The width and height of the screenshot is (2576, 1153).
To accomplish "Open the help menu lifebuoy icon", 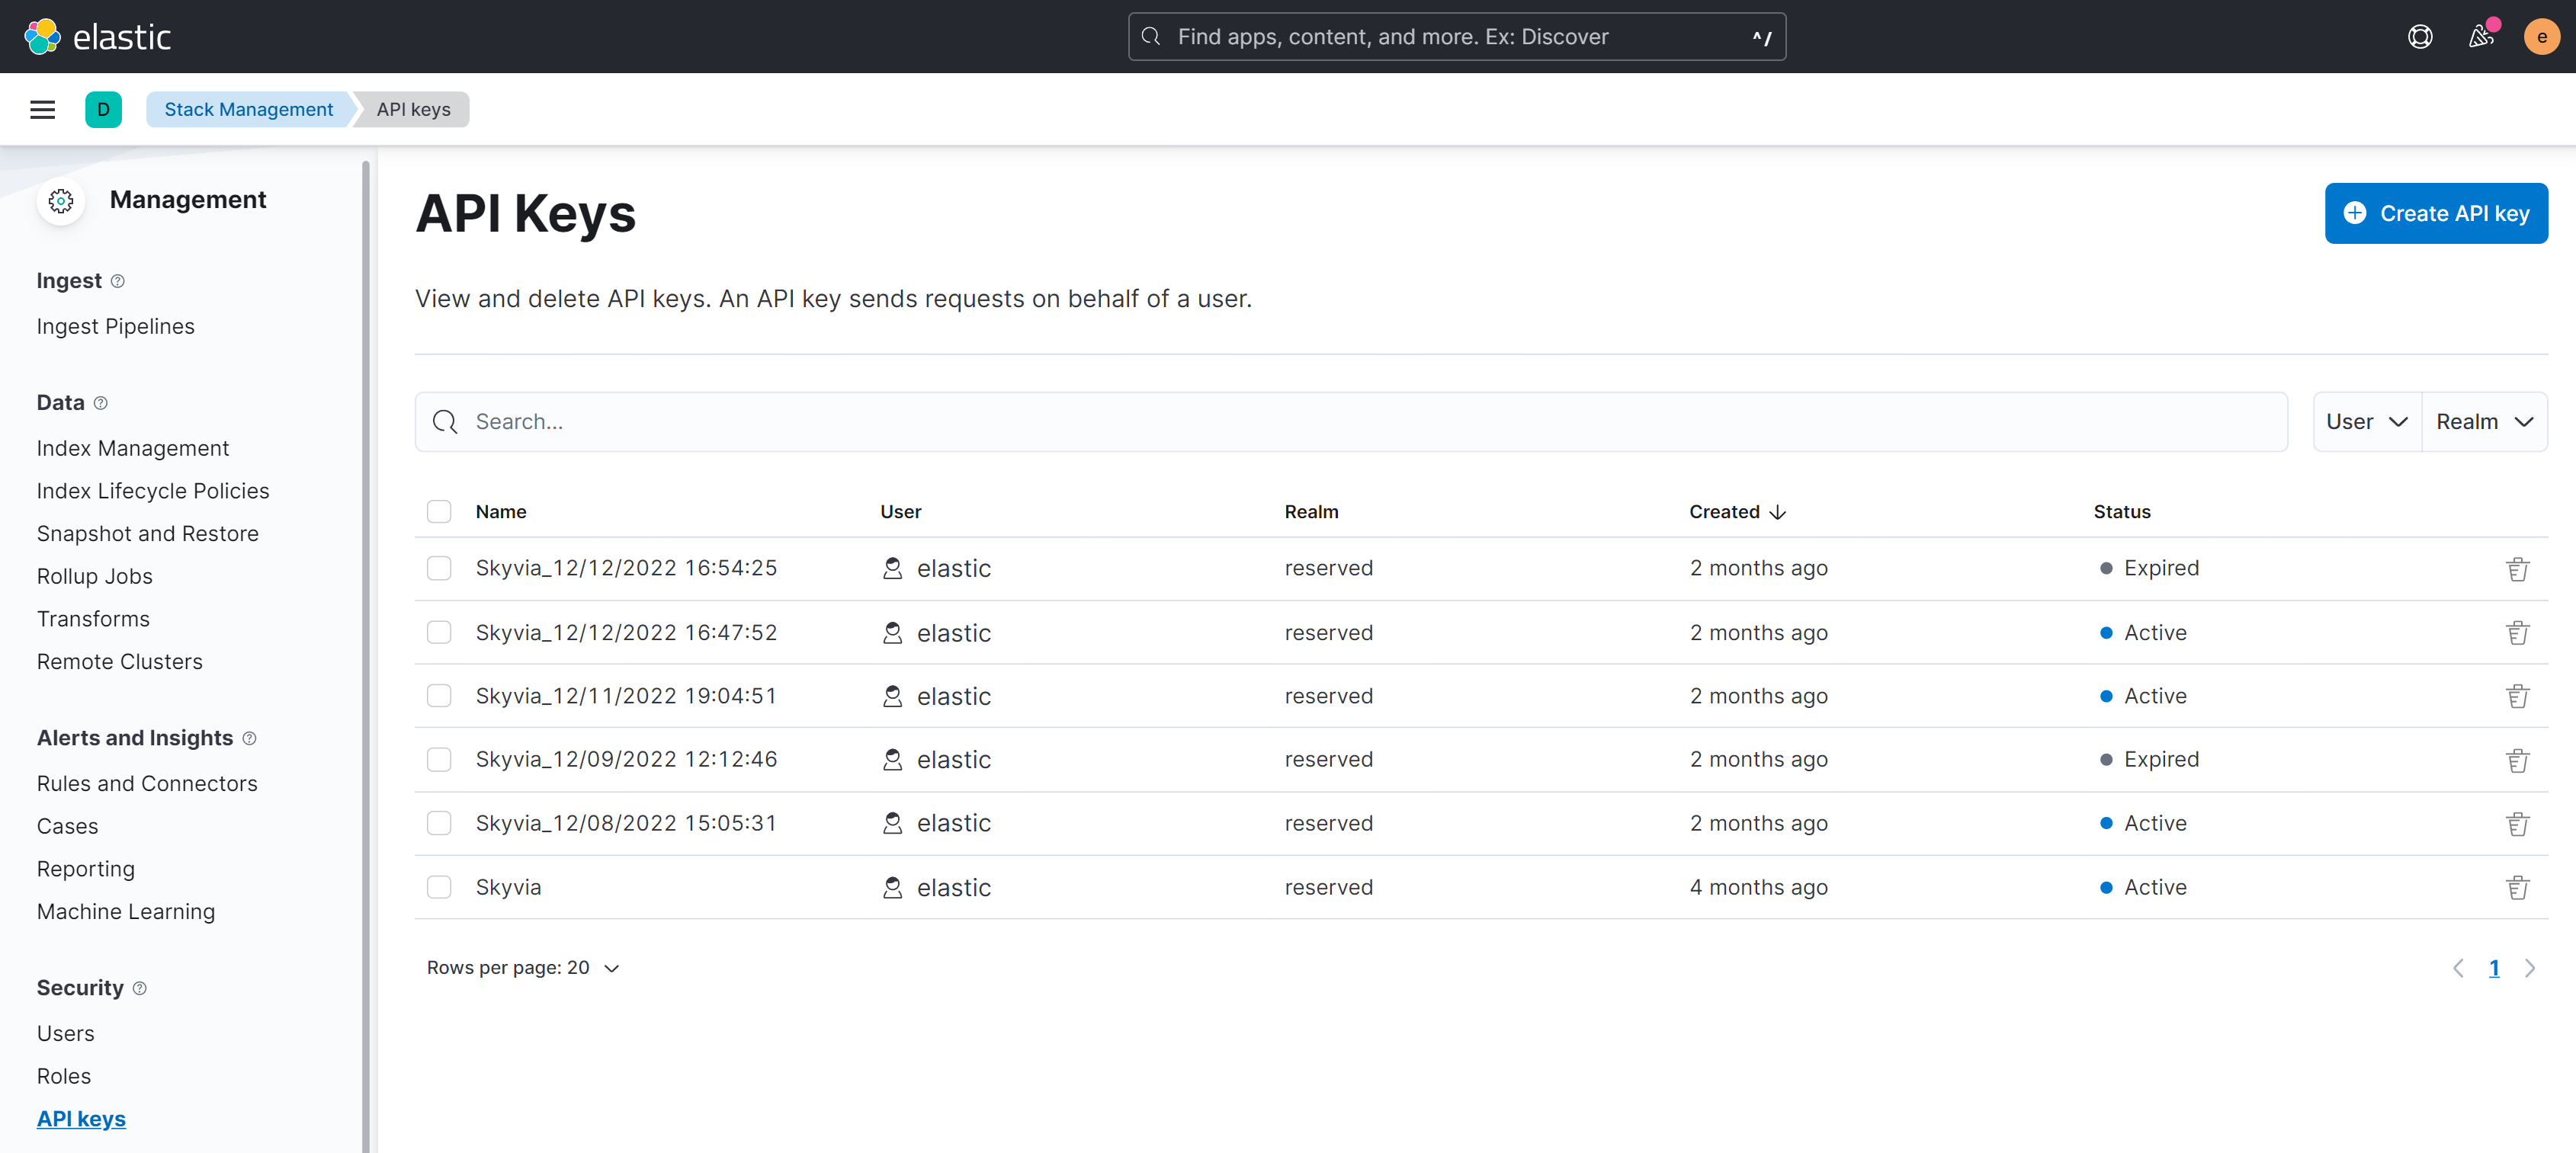I will [x=2420, y=37].
